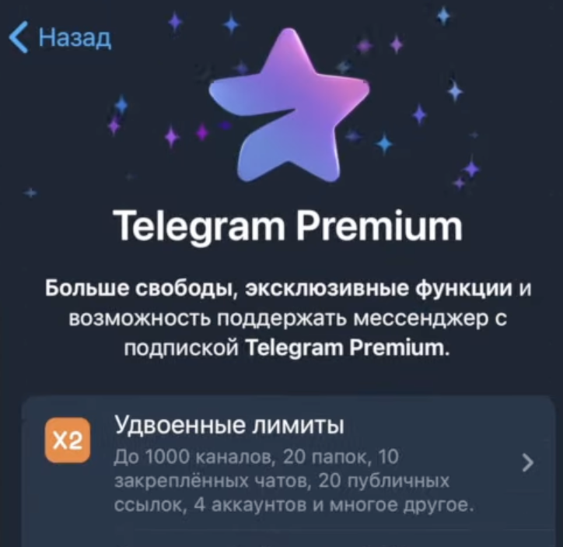
Task: Tap the До 1000 каналов subtitle line
Action: point(257,458)
